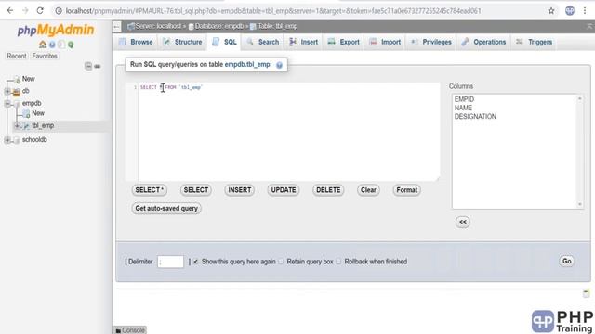Switch to the Structure tab
Viewport: 595px width, 334px height.
pyautogui.click(x=182, y=42)
